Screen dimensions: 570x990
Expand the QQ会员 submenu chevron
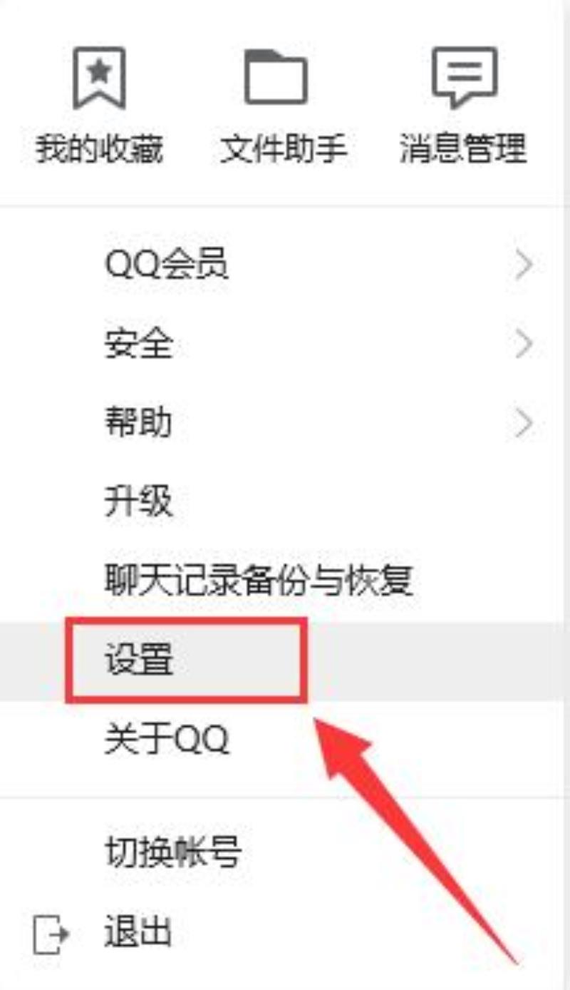pyautogui.click(x=524, y=267)
